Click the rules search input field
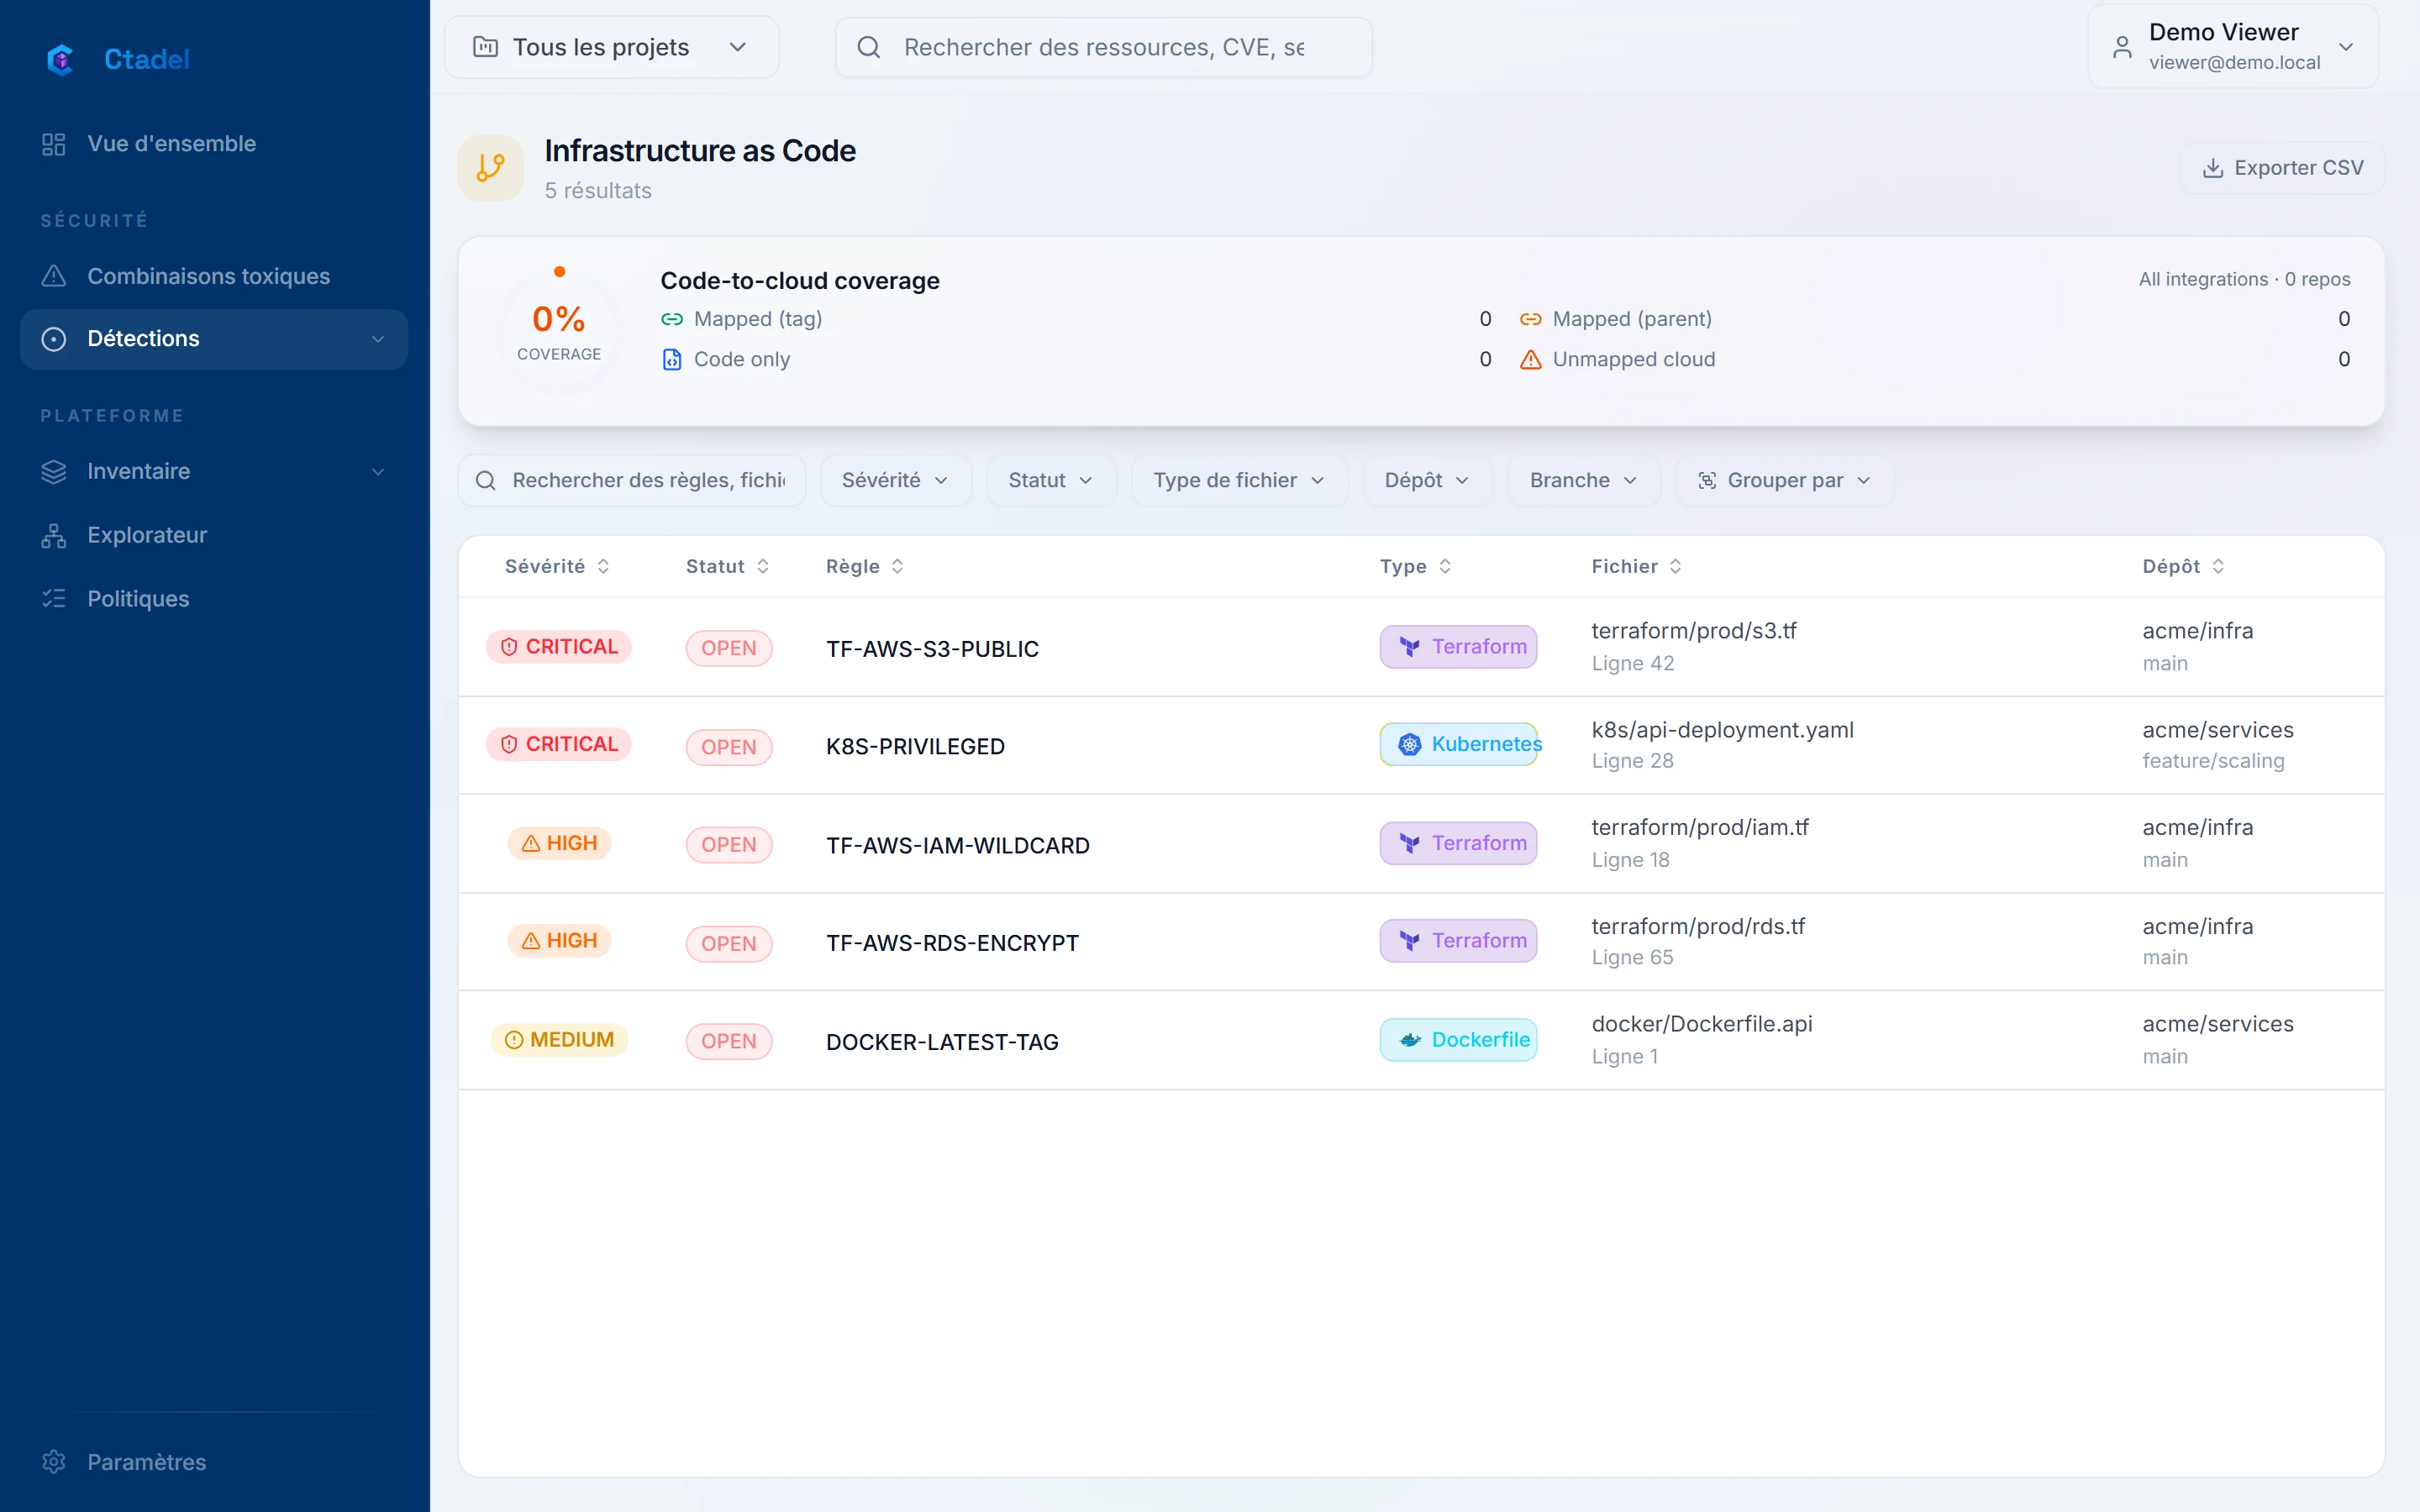This screenshot has width=2420, height=1512. click(632, 481)
